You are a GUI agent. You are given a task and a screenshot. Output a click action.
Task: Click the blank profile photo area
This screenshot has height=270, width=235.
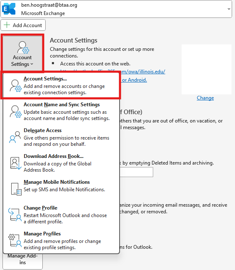point(206,69)
